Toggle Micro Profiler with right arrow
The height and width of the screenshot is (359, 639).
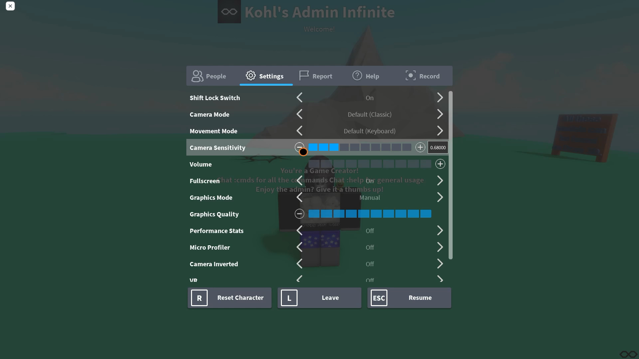point(440,247)
